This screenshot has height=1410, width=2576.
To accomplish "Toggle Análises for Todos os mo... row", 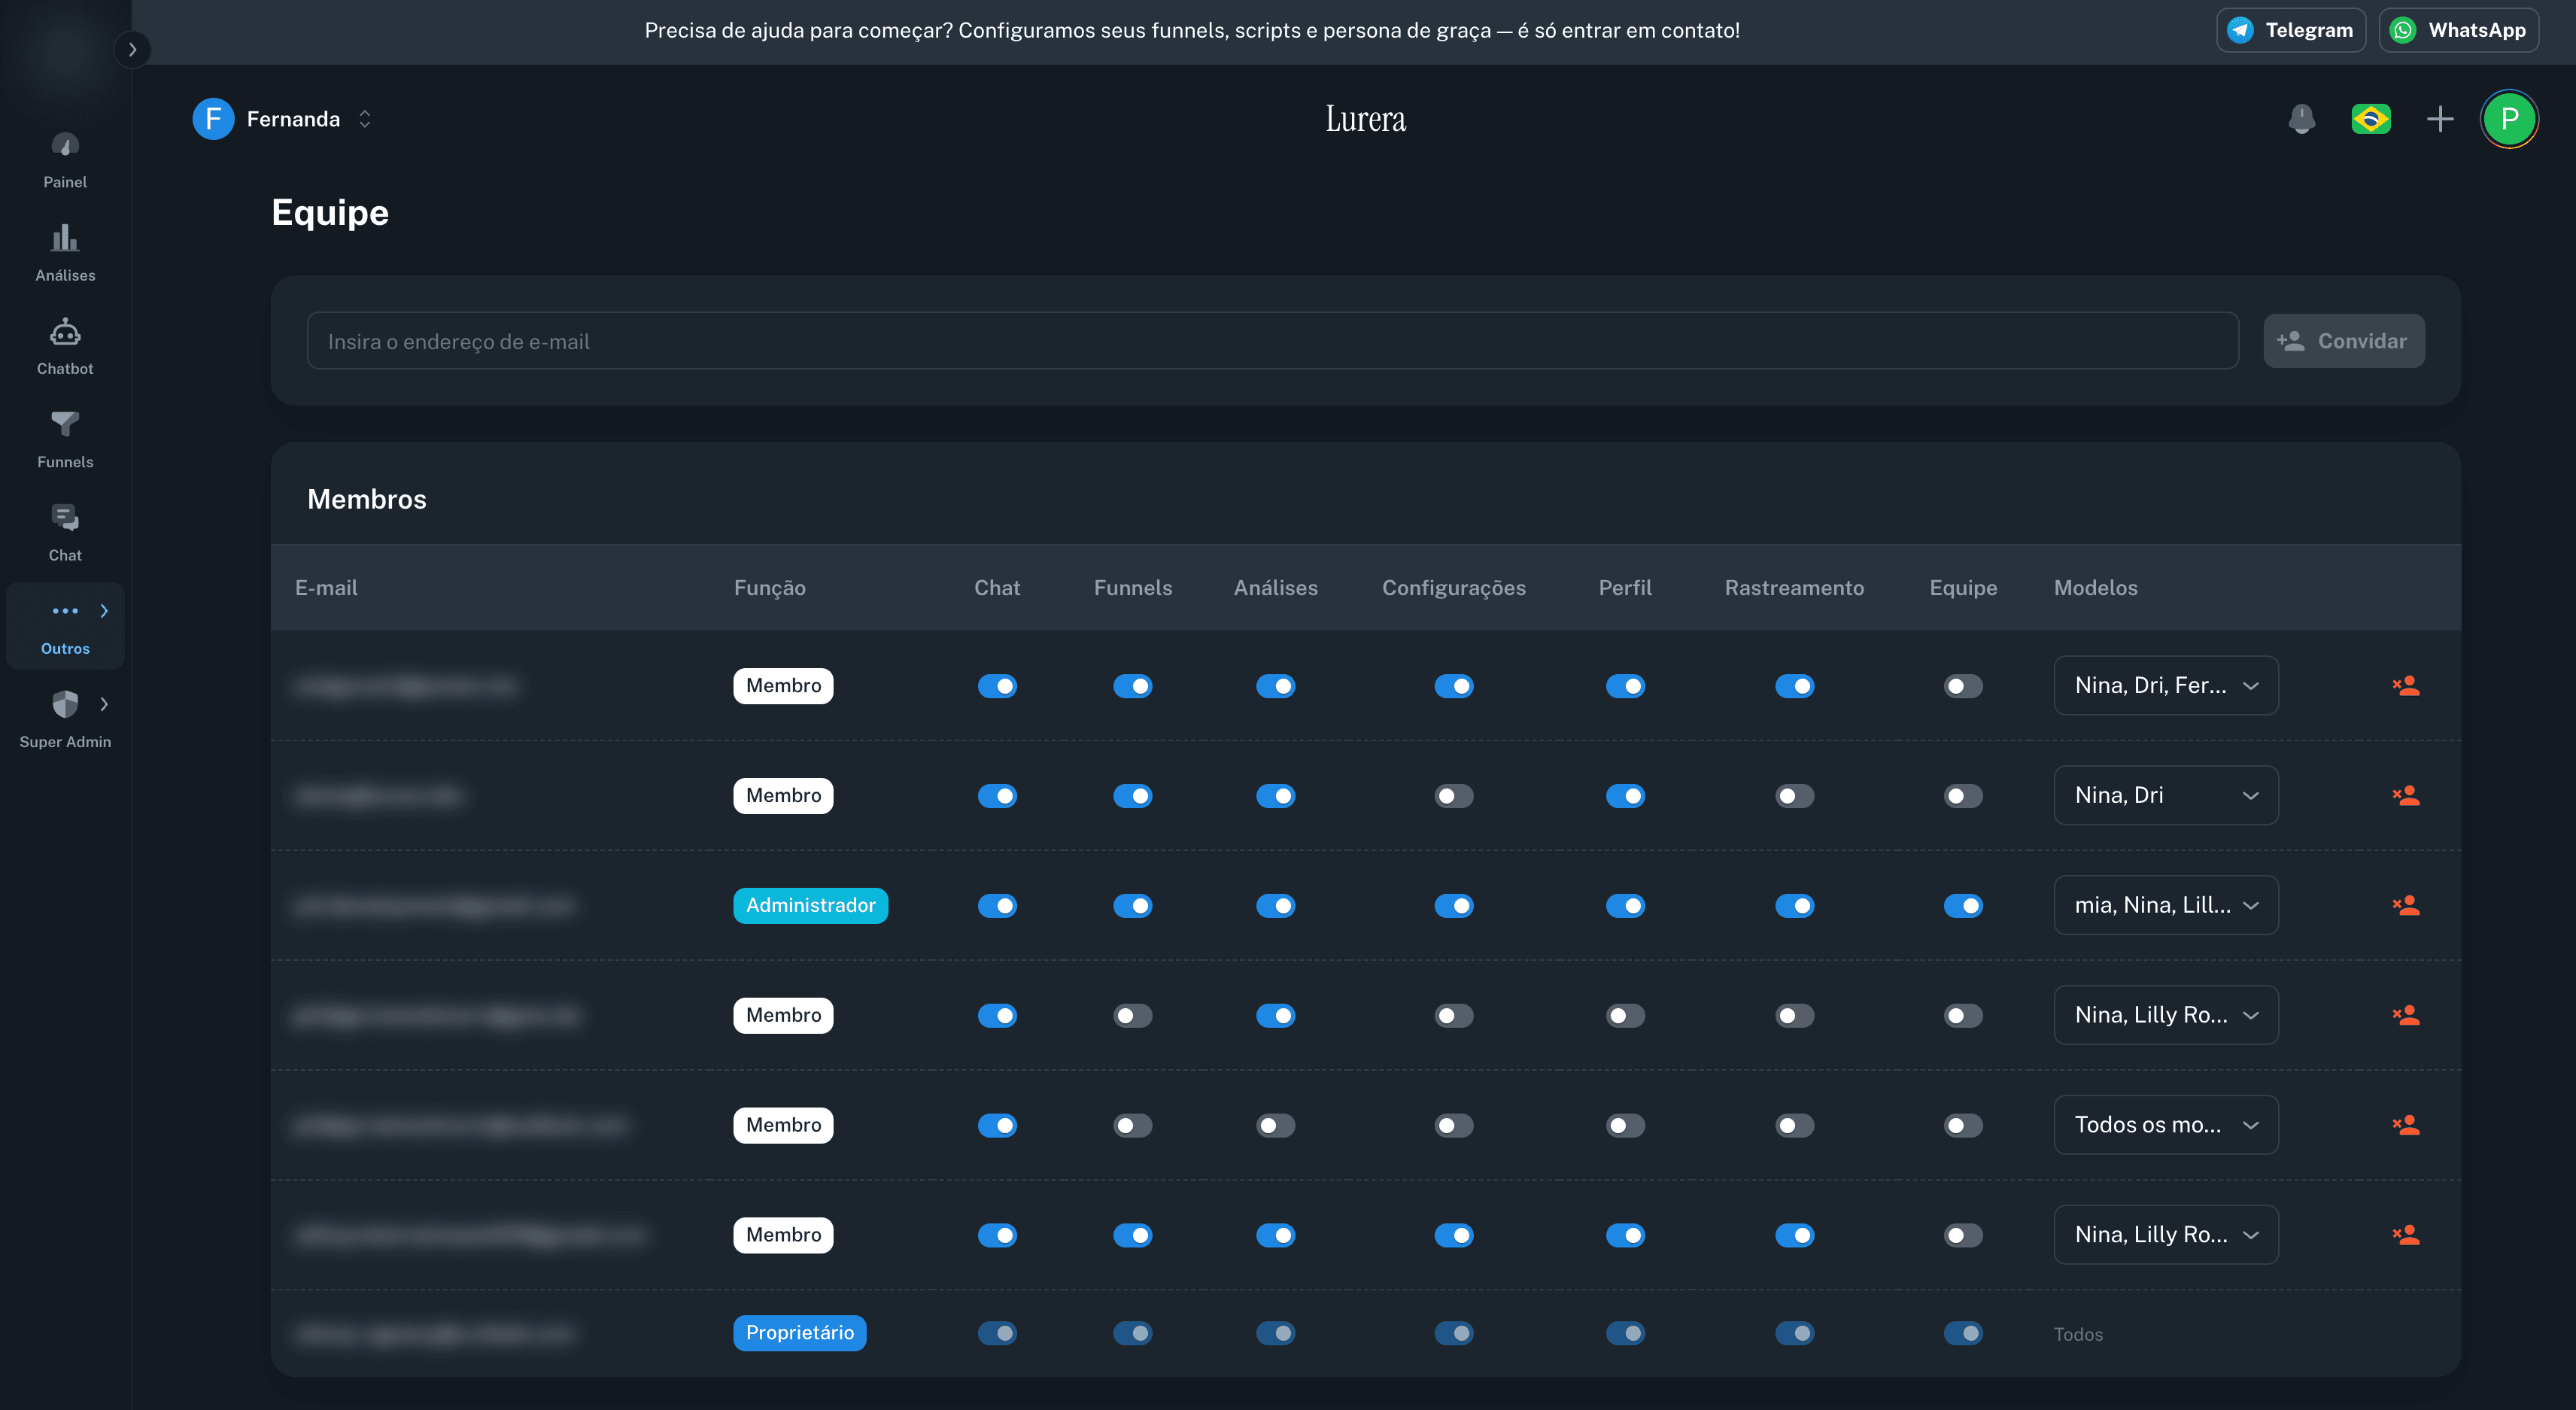I will pos(1276,1126).
